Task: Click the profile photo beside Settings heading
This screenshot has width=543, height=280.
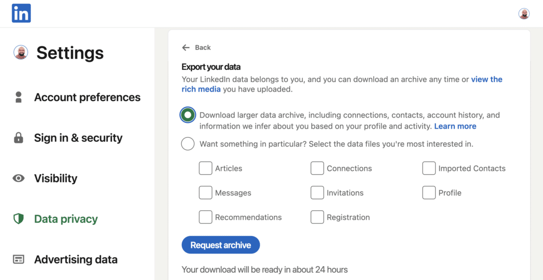Action: click(x=21, y=52)
